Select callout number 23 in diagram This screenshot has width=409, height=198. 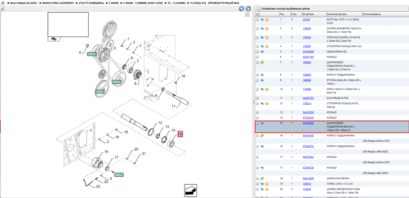[98, 187]
